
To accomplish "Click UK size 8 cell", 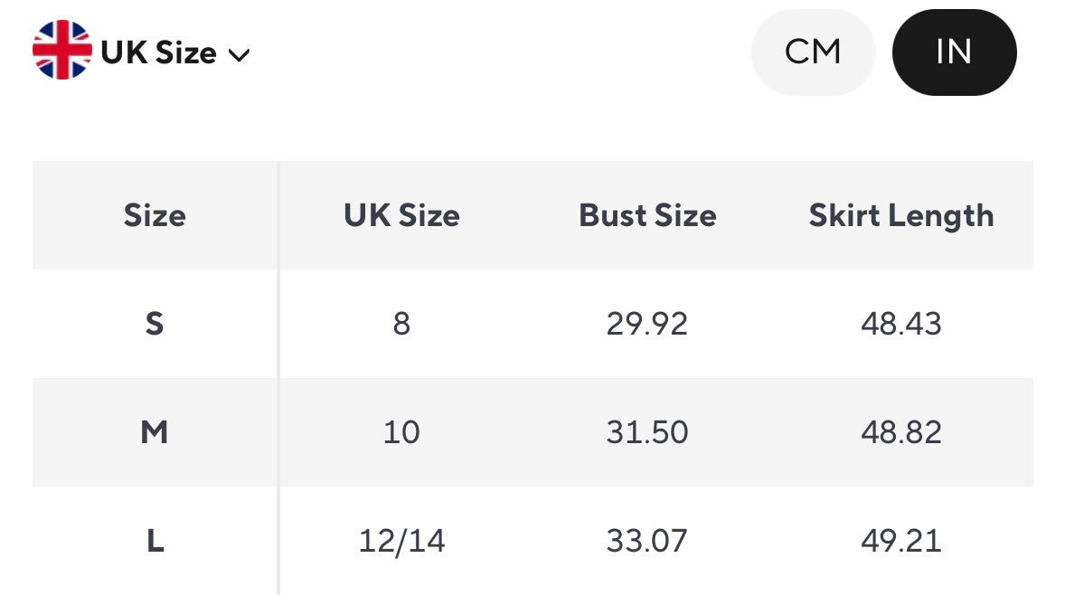I will point(401,324).
